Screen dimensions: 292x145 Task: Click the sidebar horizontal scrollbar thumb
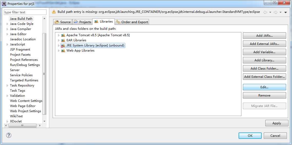tap(22, 126)
